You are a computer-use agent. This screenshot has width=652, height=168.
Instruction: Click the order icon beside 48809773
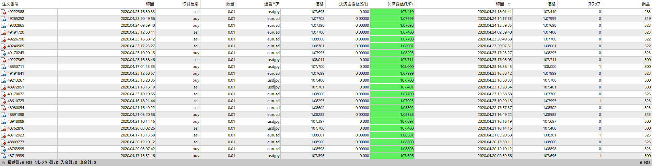pyautogui.click(x=3, y=142)
